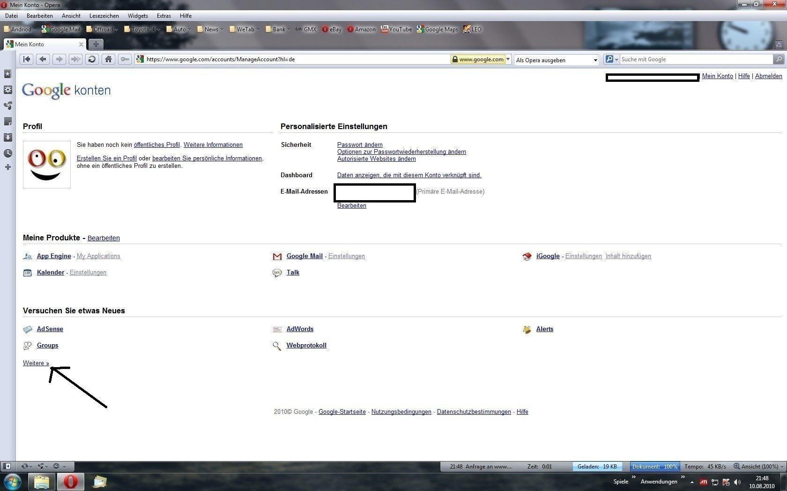Open the YouTube bookmark
This screenshot has width=787, height=491.
(396, 29)
